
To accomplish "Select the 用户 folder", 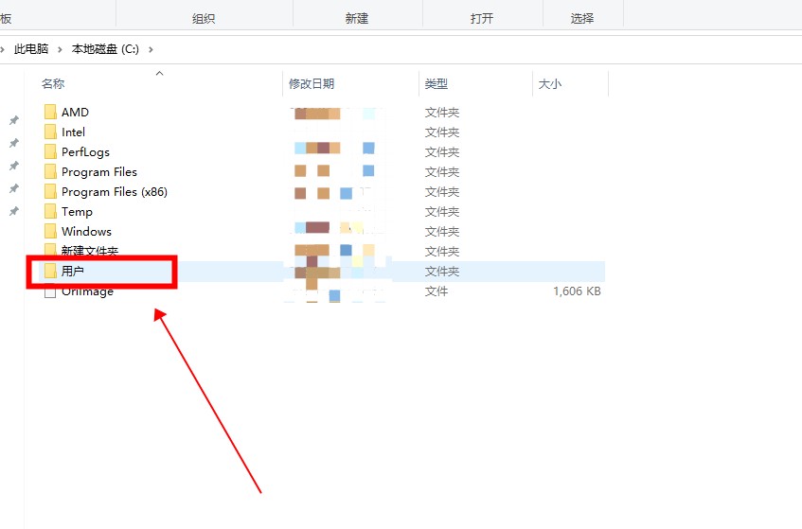I will 73,272.
